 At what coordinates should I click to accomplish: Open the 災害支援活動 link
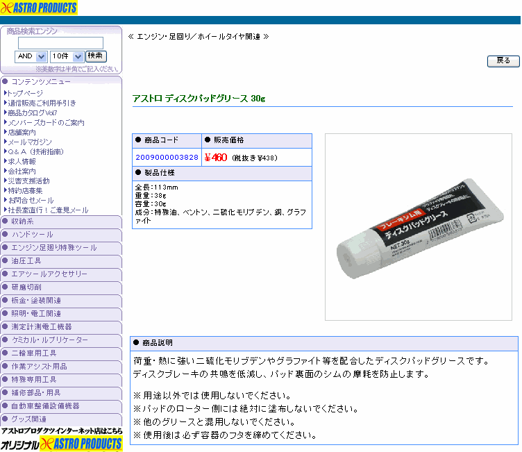click(28, 181)
